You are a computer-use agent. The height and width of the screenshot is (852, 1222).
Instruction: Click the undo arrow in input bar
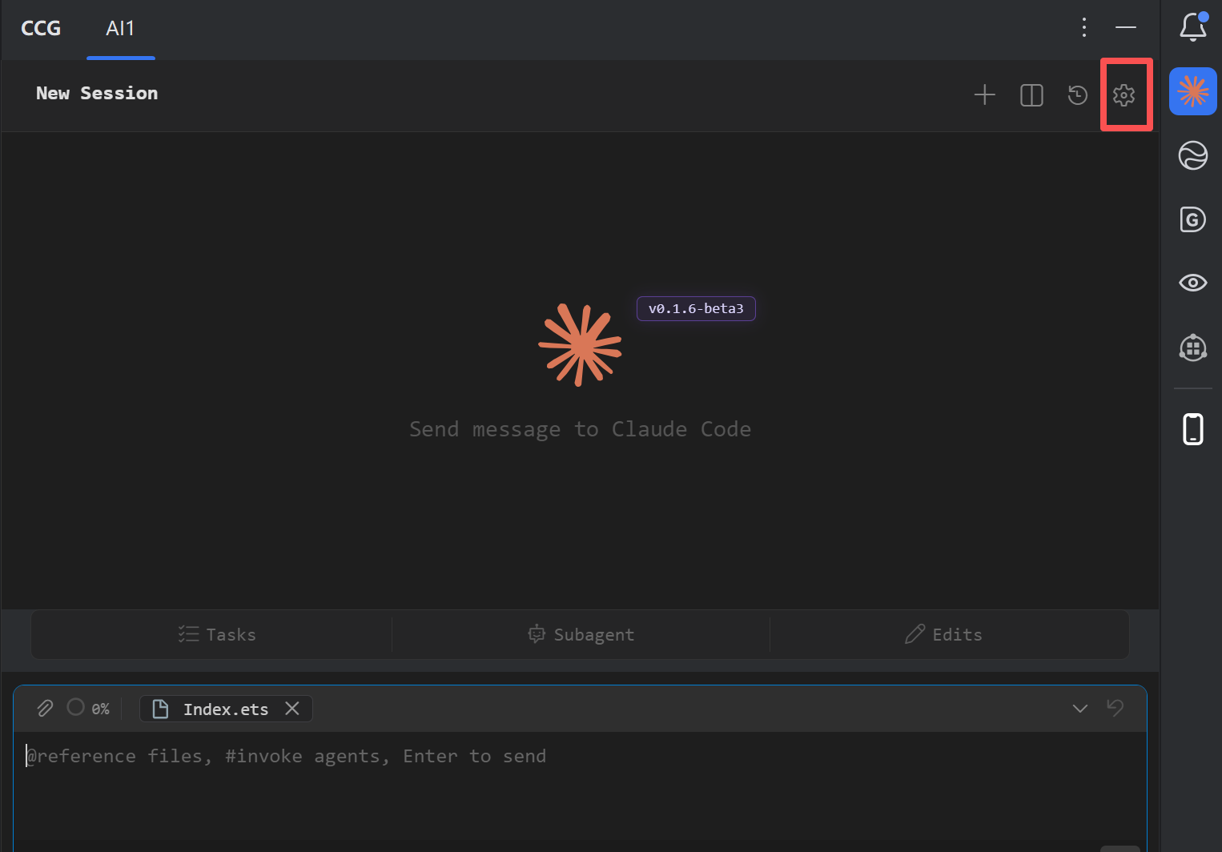[x=1115, y=707]
